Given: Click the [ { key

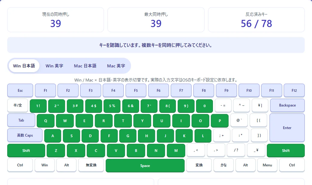Looking at the screenshot, I should point(258,120).
